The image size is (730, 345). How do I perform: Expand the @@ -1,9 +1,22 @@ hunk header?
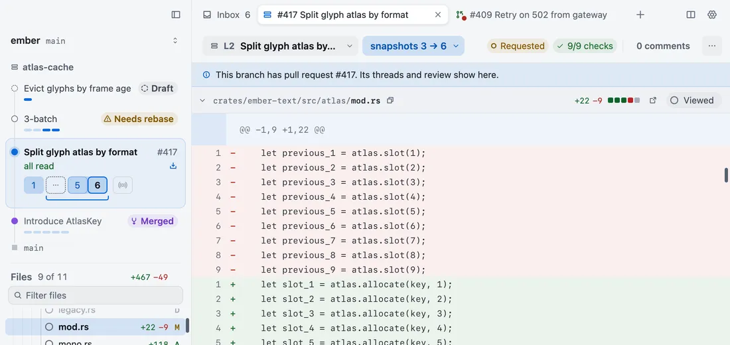tap(461, 129)
